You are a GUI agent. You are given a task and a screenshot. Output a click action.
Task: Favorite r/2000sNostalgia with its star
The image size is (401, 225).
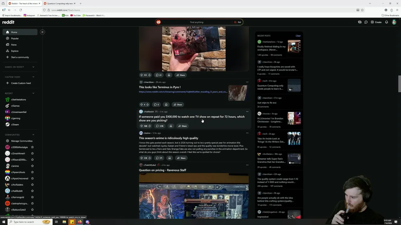[32, 147]
